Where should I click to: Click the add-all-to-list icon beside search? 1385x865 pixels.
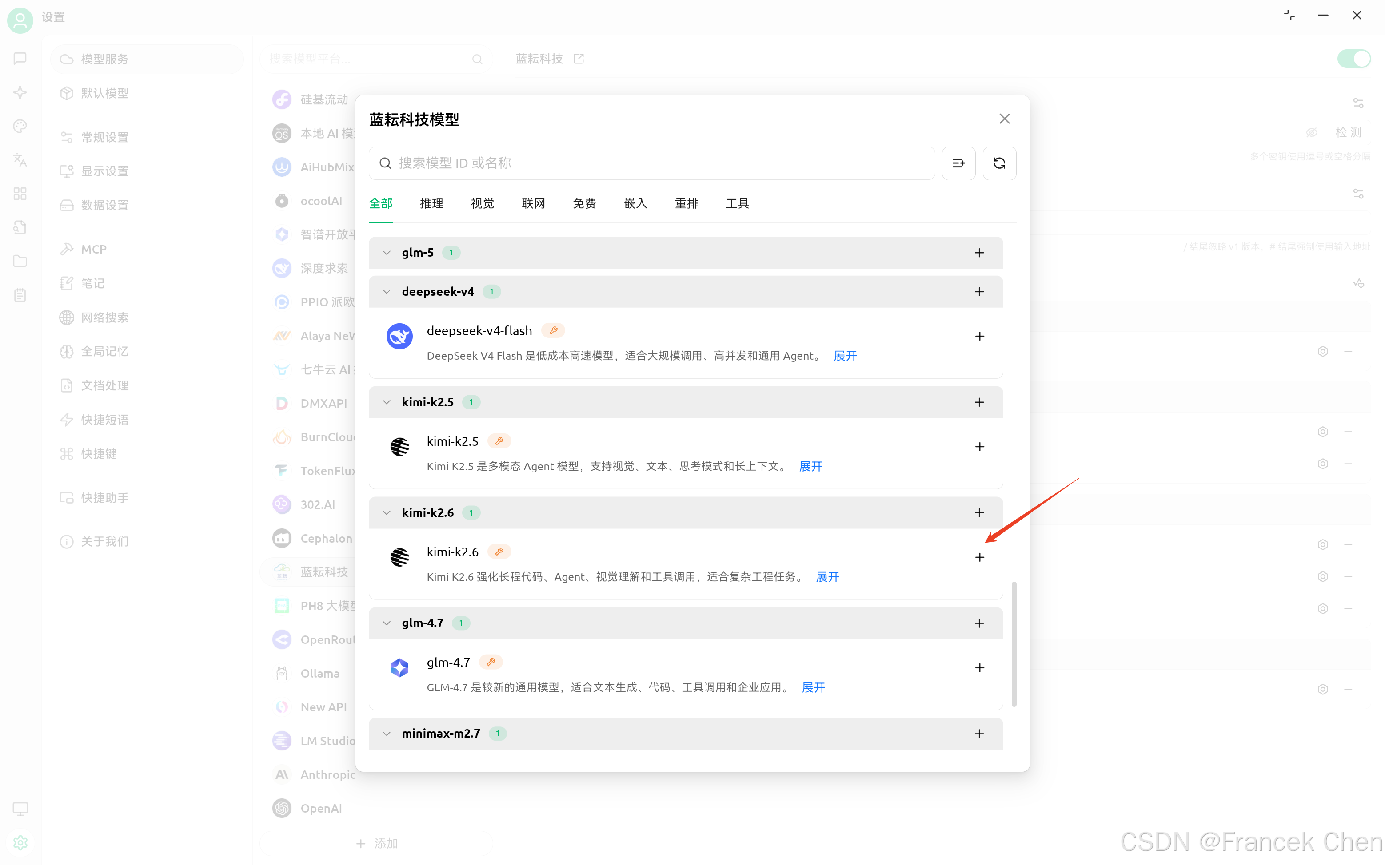click(x=958, y=163)
